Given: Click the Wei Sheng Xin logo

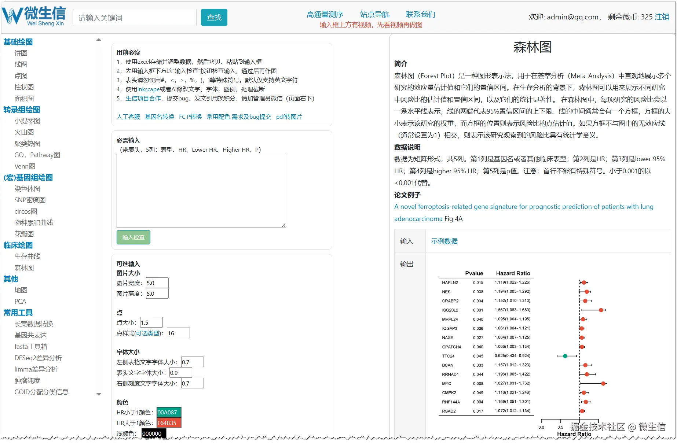Looking at the screenshot, I should click(x=34, y=16).
